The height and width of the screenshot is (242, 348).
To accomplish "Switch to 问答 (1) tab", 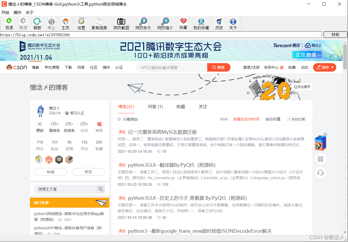I will pyautogui.click(x=155, y=107).
